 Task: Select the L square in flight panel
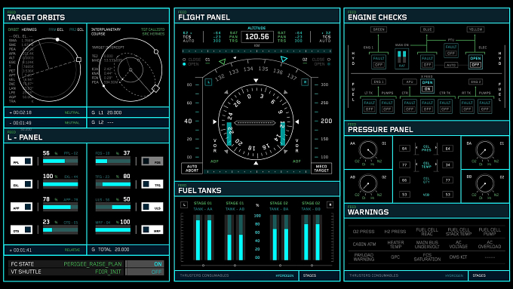(208, 82)
